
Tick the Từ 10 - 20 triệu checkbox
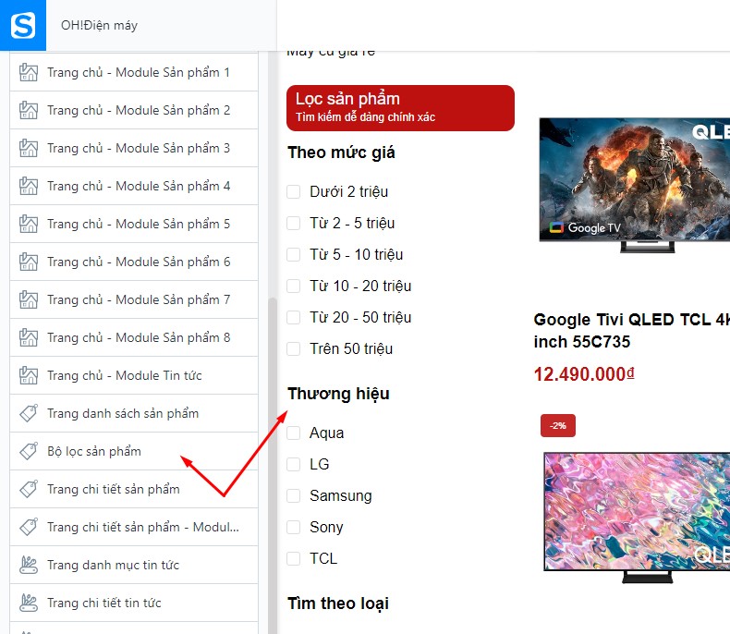tap(293, 286)
